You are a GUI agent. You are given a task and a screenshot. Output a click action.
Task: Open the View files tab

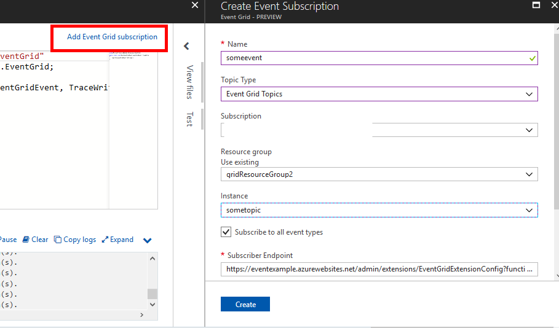189,82
